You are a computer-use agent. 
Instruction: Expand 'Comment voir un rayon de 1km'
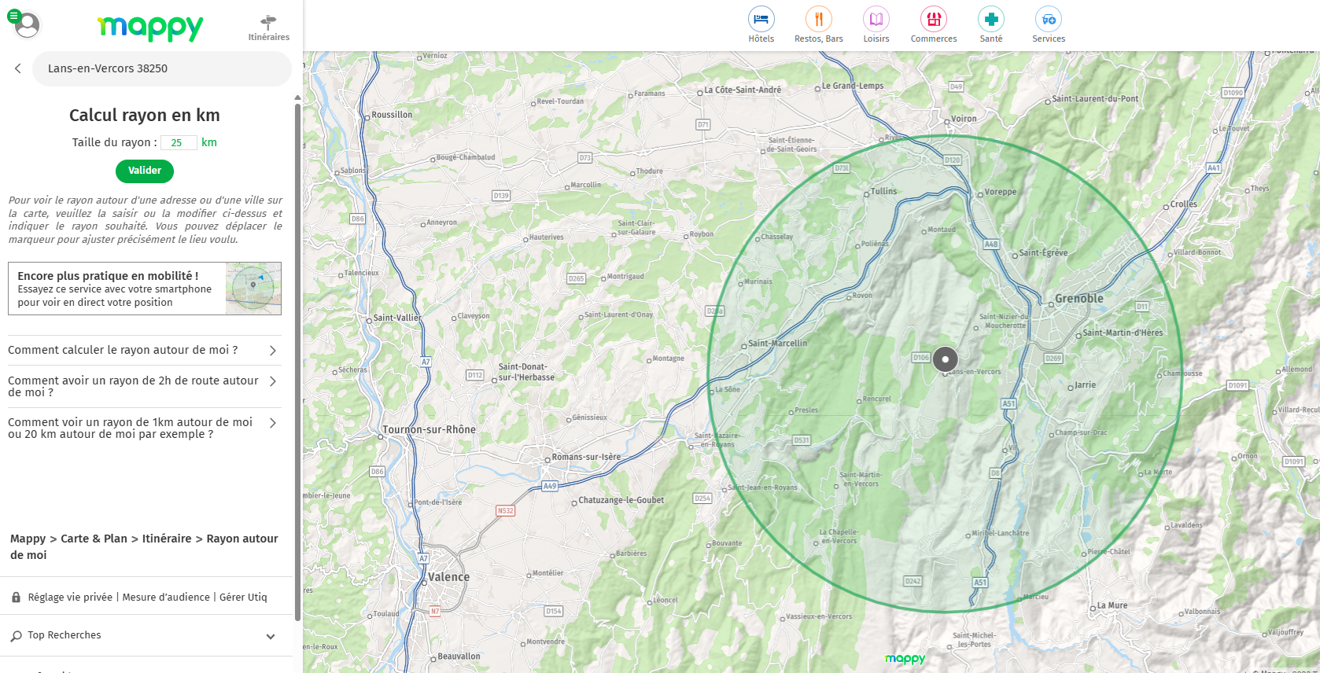(145, 428)
